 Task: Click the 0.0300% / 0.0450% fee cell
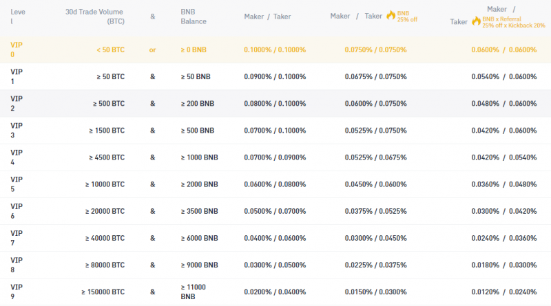pos(375,238)
